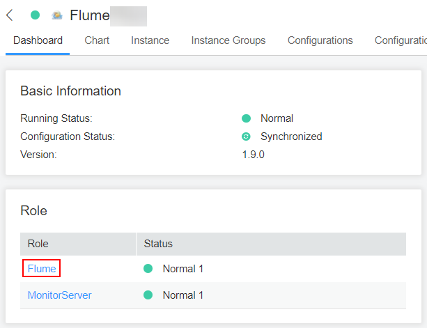This screenshot has height=328, width=427.
Task: Click the MonitorServer green status dot
Action: click(x=148, y=295)
